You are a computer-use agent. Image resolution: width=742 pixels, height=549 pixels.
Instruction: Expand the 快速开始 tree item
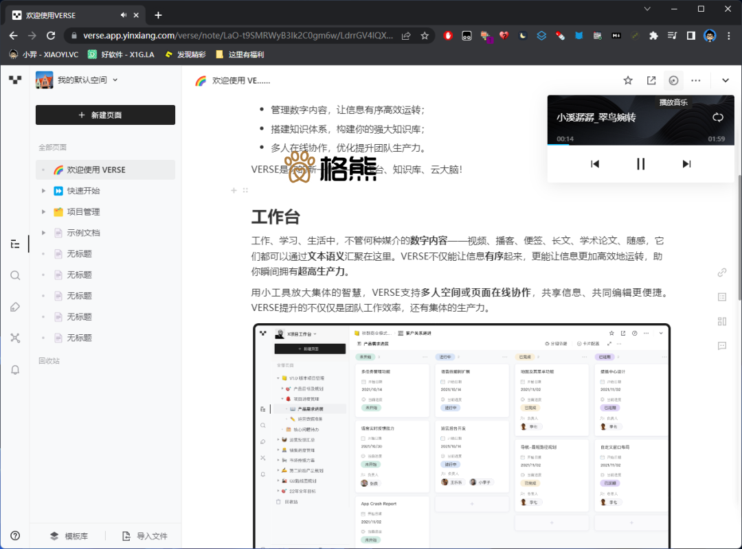click(x=43, y=191)
